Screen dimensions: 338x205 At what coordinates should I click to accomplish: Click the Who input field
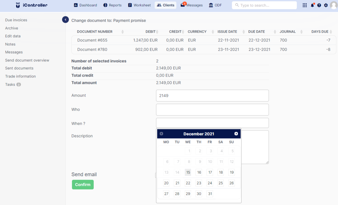click(212, 110)
